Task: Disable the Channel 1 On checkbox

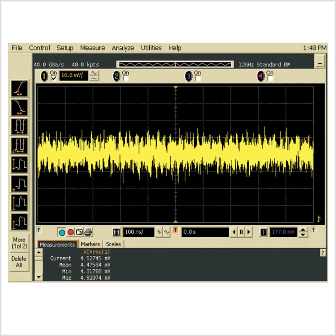Action: 54,78
